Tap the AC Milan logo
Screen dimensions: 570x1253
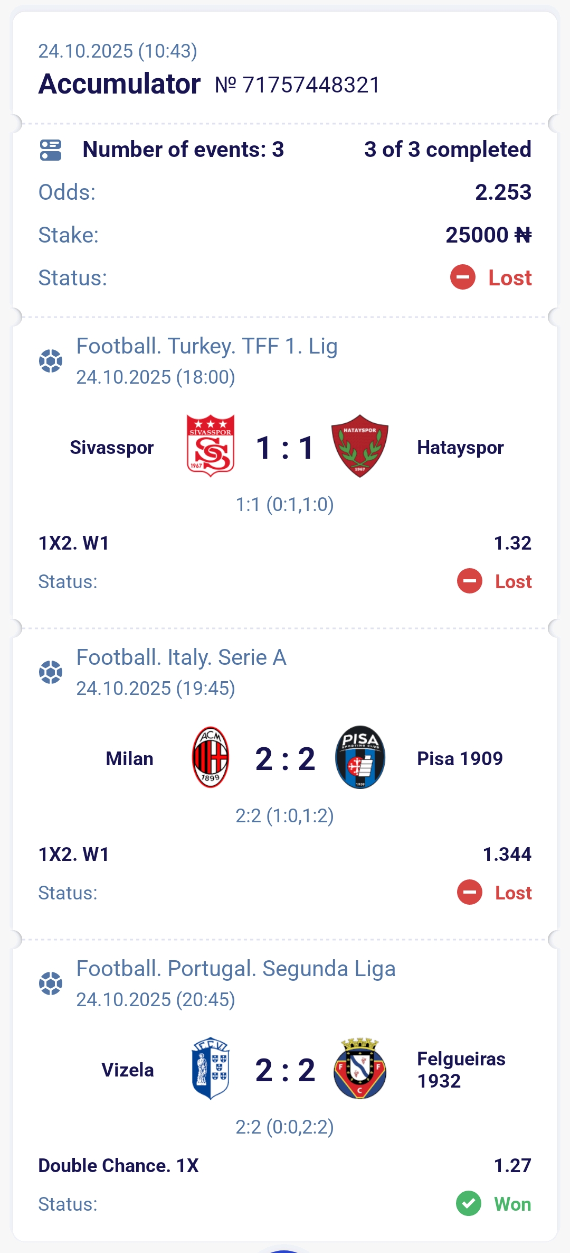click(x=211, y=757)
